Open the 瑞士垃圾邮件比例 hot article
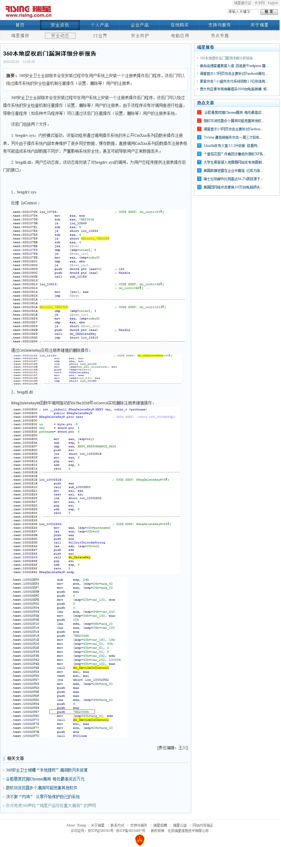 click(233, 179)
